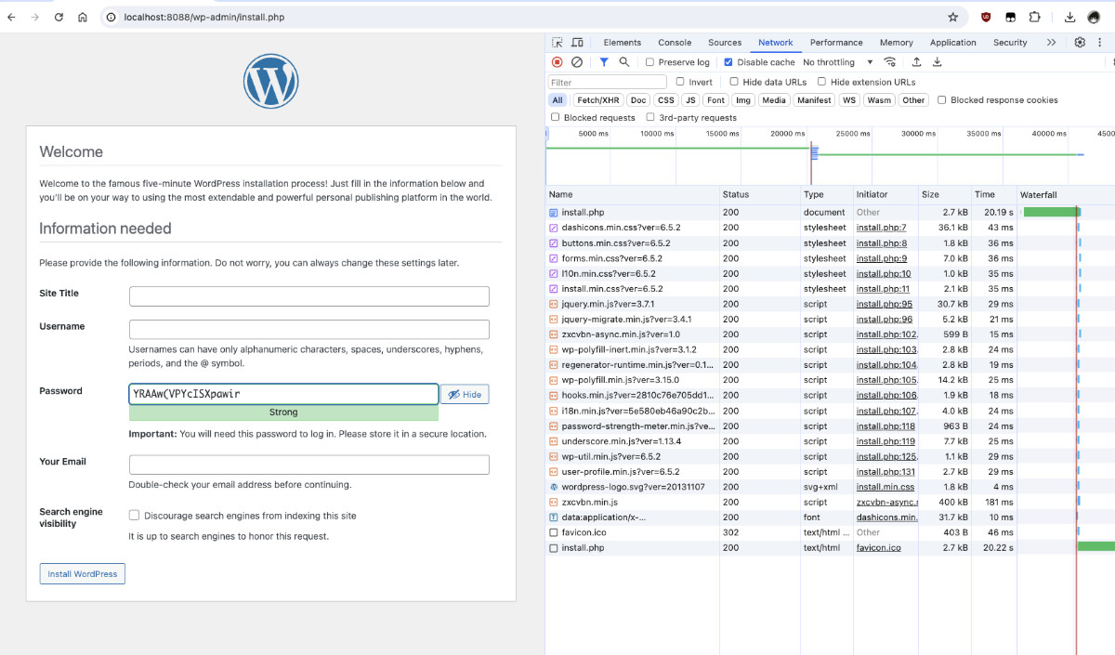The width and height of the screenshot is (1115, 655).
Task: Uncheck the Disable cache checkbox
Action: (728, 62)
